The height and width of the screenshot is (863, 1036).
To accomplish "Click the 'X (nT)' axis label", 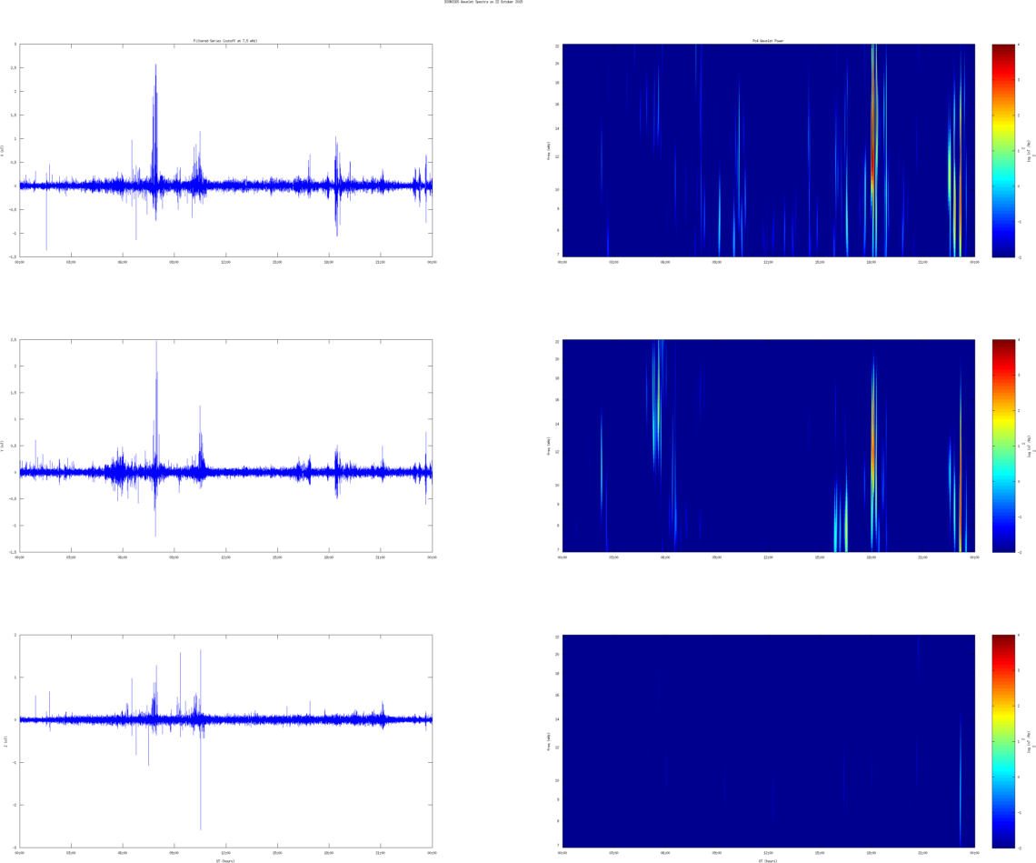I will [3, 151].
